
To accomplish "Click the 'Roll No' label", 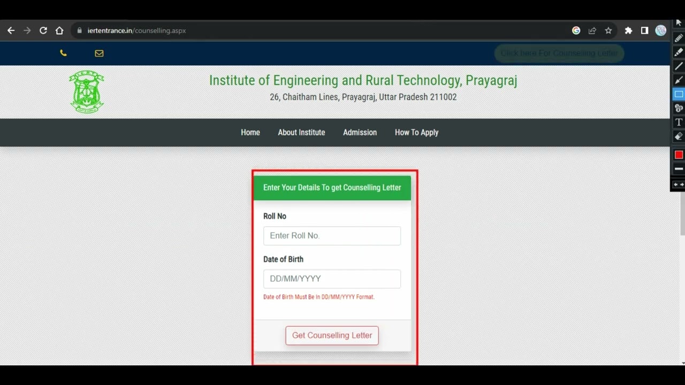I will (275, 216).
